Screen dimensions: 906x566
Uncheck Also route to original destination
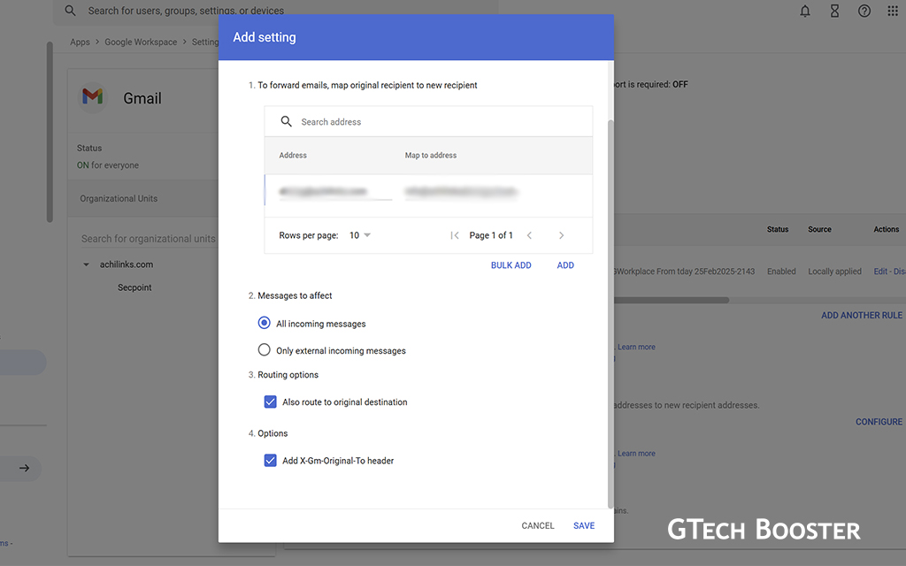tap(271, 402)
